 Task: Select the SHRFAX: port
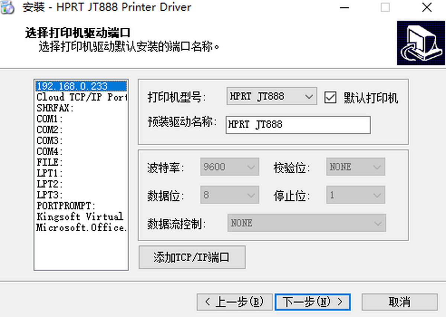point(81,108)
